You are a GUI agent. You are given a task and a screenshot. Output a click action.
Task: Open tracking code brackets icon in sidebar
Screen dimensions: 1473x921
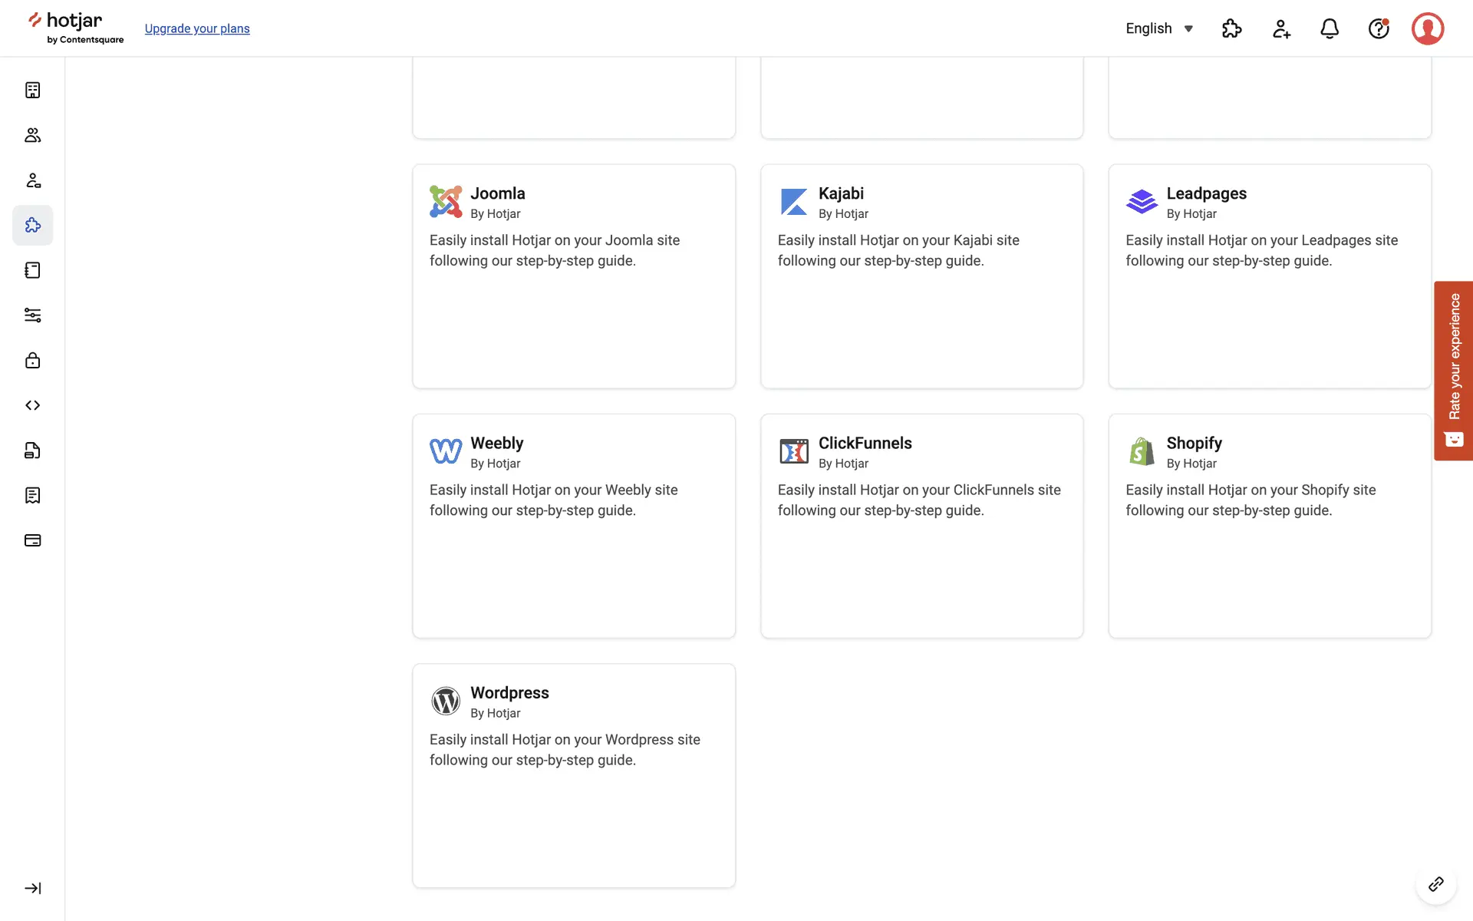pyautogui.click(x=32, y=405)
